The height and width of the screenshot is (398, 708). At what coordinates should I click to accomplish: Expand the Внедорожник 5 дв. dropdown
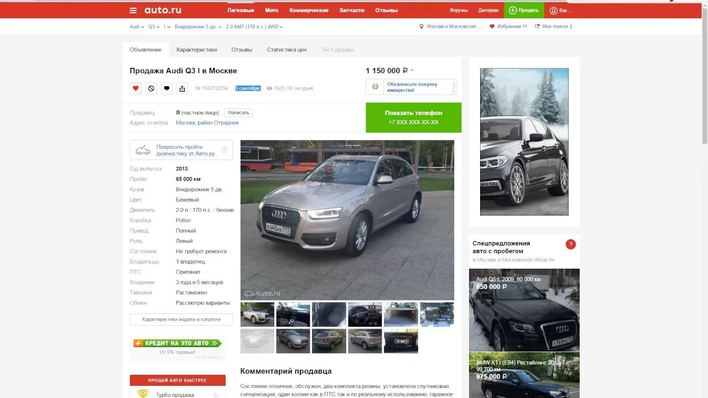198,27
